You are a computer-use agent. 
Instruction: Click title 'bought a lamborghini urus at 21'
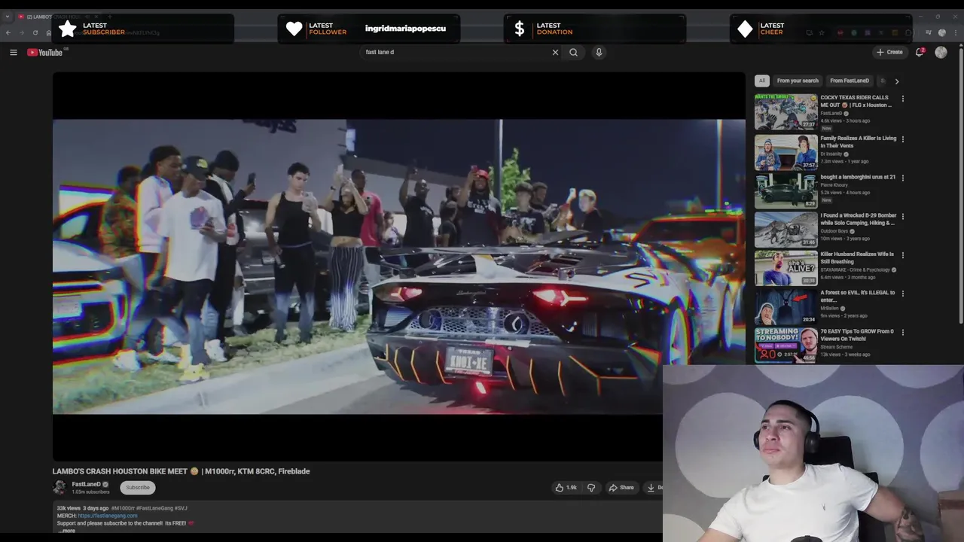point(858,177)
